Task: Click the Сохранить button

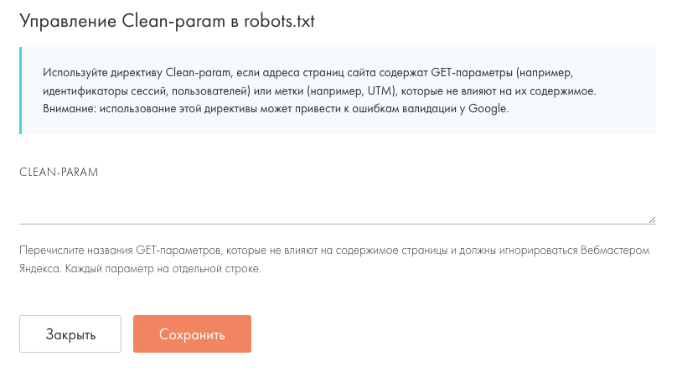Action: click(x=192, y=334)
